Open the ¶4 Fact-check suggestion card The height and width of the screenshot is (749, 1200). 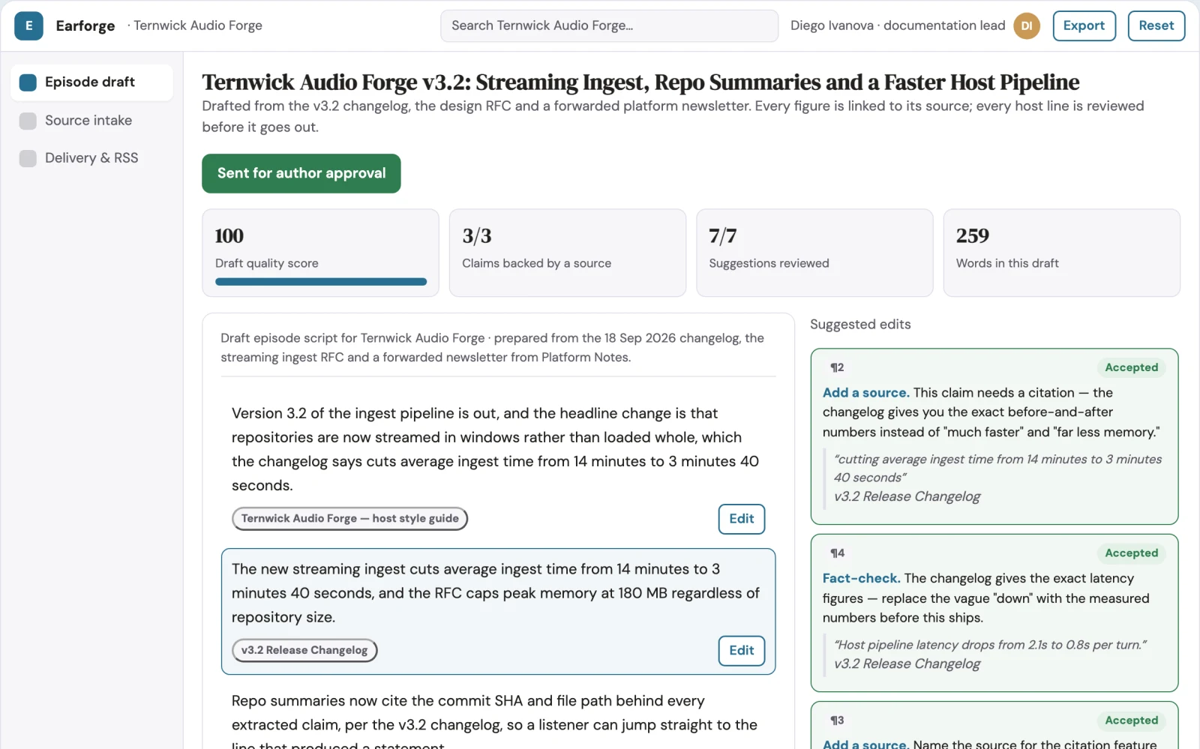pos(994,613)
